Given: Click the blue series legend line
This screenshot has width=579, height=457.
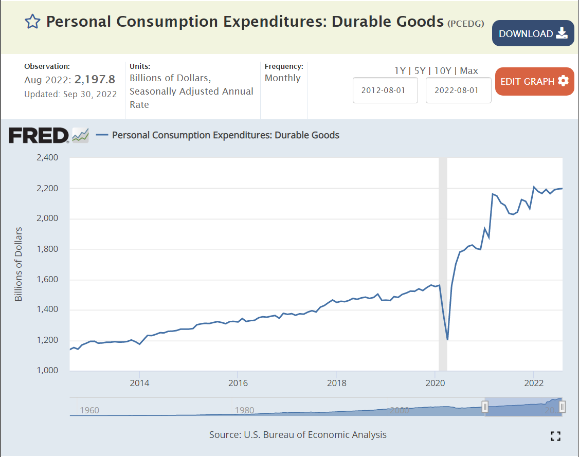Looking at the screenshot, I should (x=102, y=135).
